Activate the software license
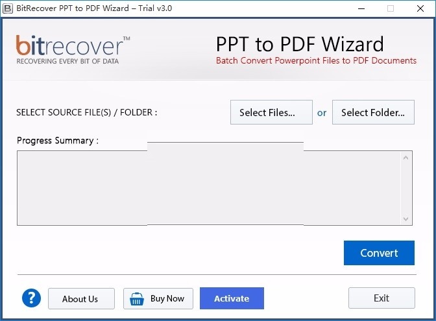The height and width of the screenshot is (321, 436). tap(232, 298)
